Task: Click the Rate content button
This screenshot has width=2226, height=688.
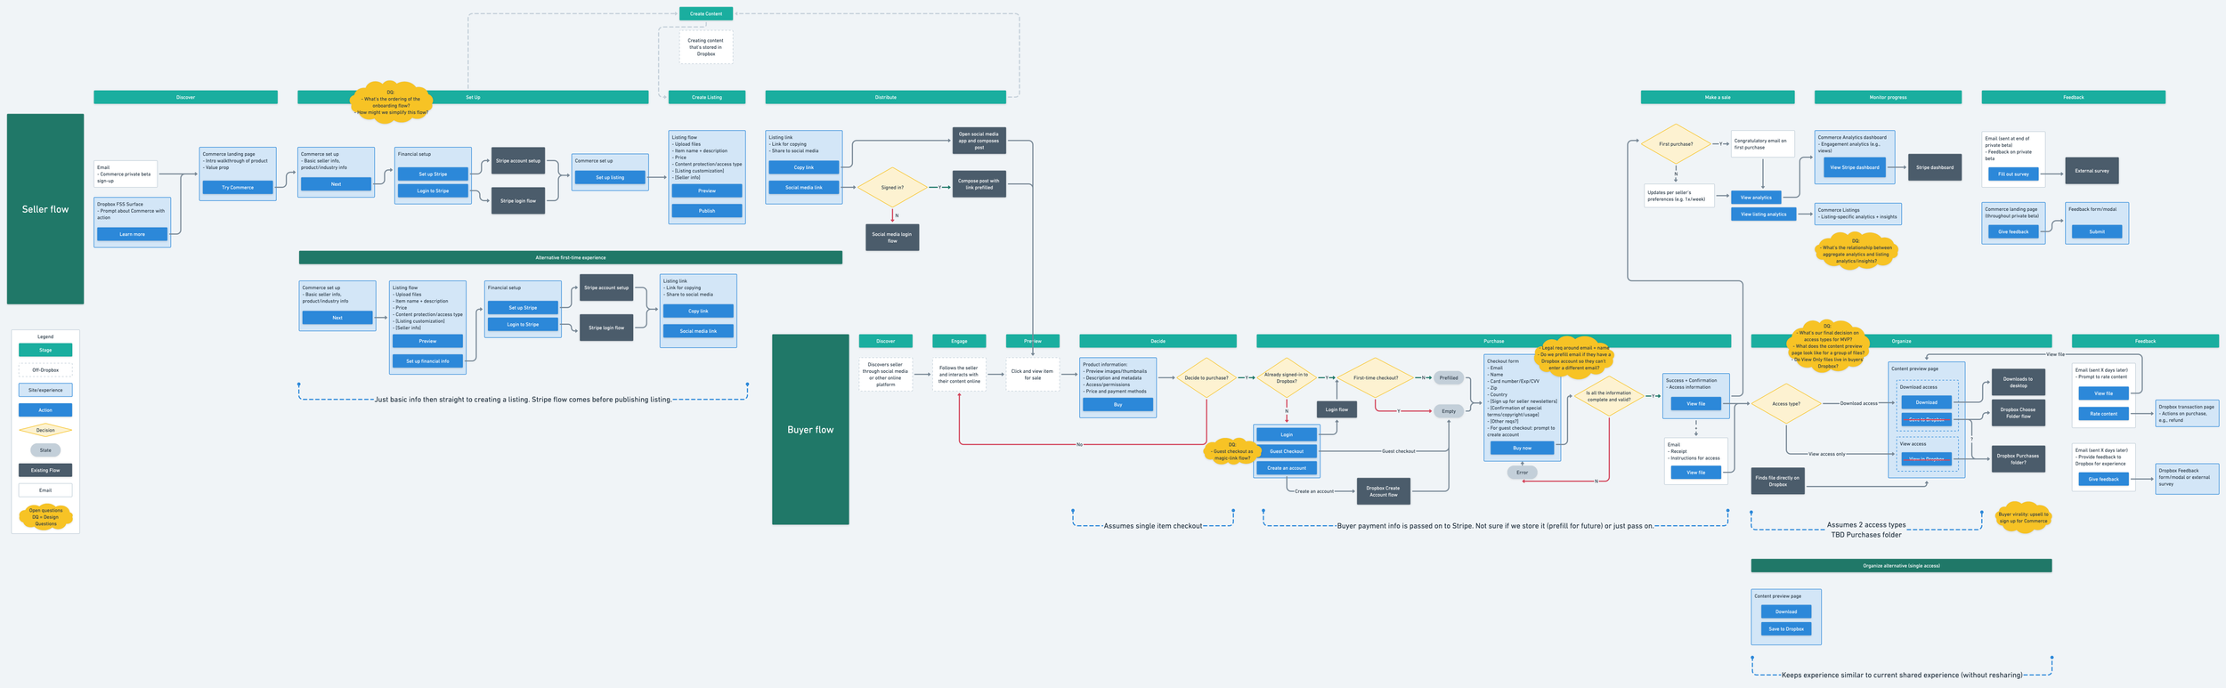Action: point(2103,414)
